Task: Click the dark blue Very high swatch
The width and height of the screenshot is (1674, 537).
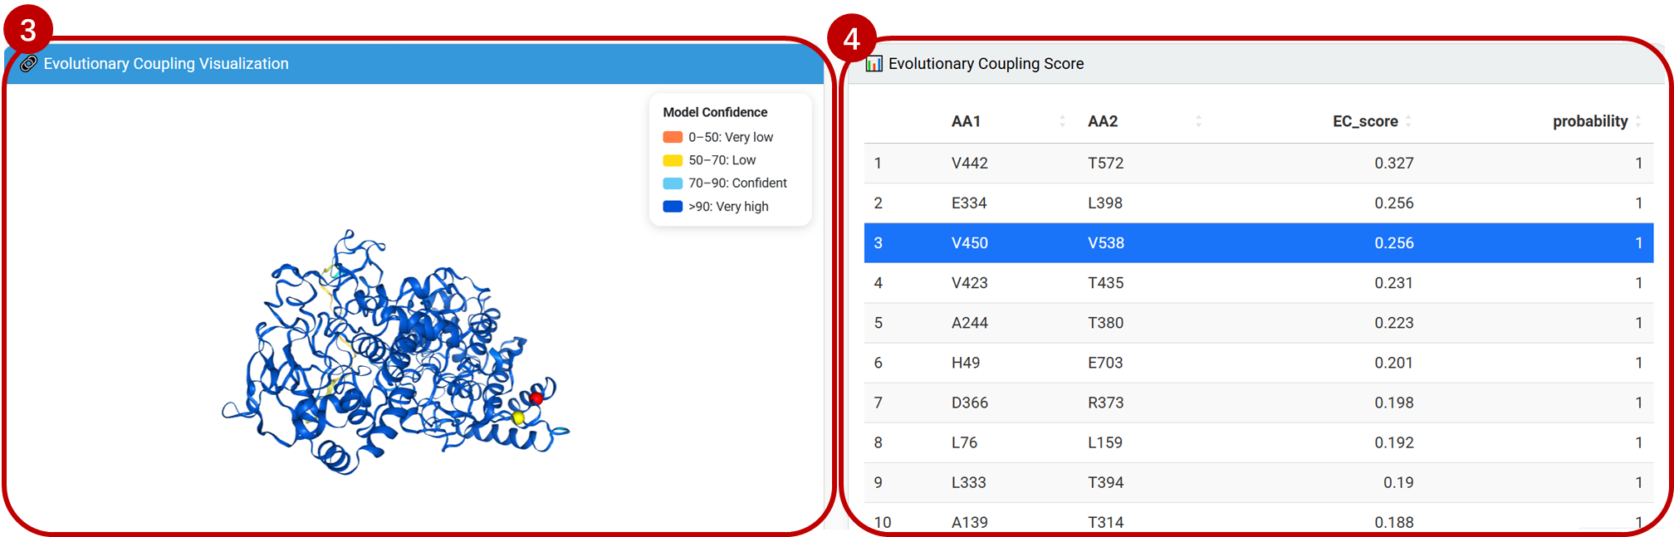Action: point(673,207)
